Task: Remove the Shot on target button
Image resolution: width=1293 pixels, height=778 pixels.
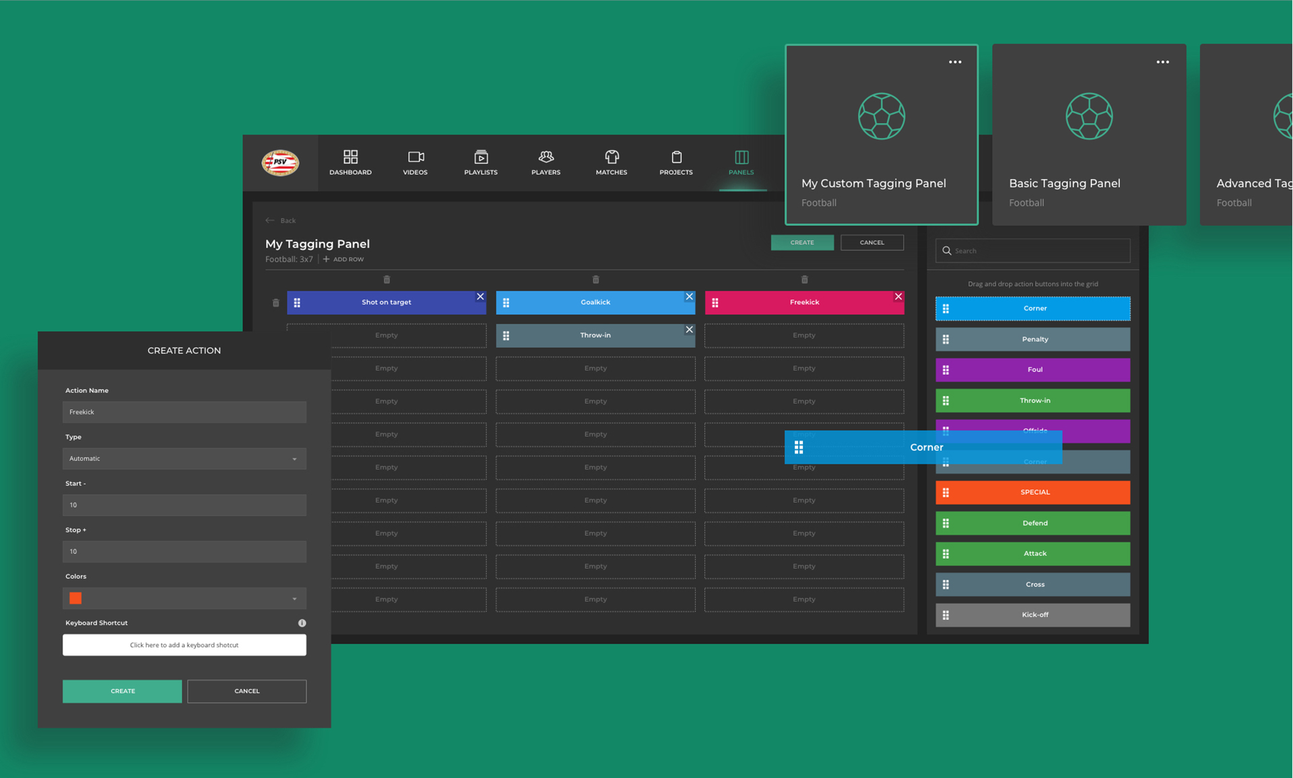Action: [x=480, y=296]
